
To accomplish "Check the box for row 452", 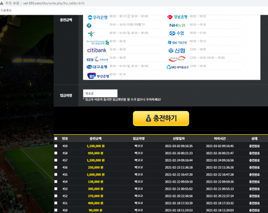I will (56, 196).
